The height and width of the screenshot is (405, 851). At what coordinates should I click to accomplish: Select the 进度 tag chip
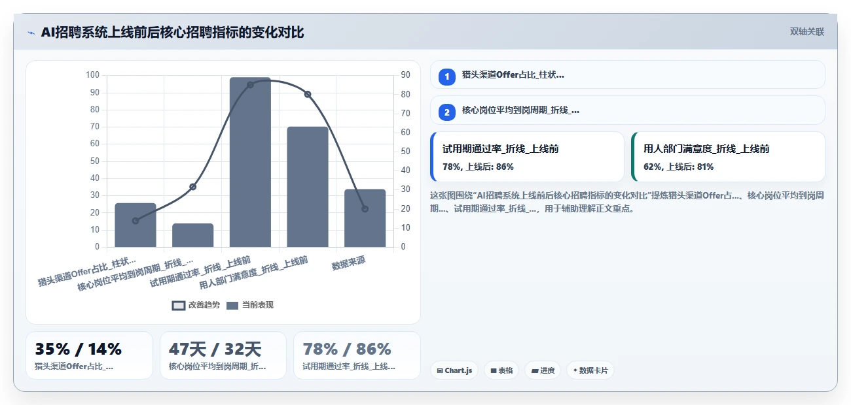point(543,370)
